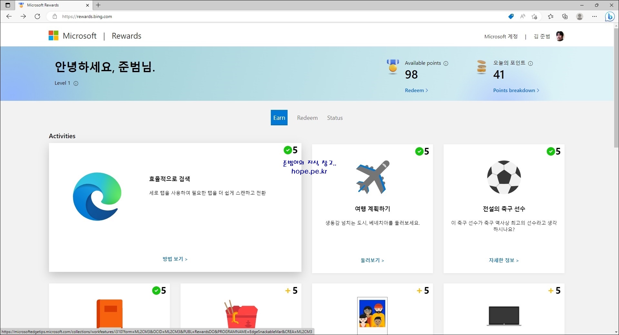Screen dimensions: 619x335
Task: Add page to favorites star icon
Action: point(535,16)
